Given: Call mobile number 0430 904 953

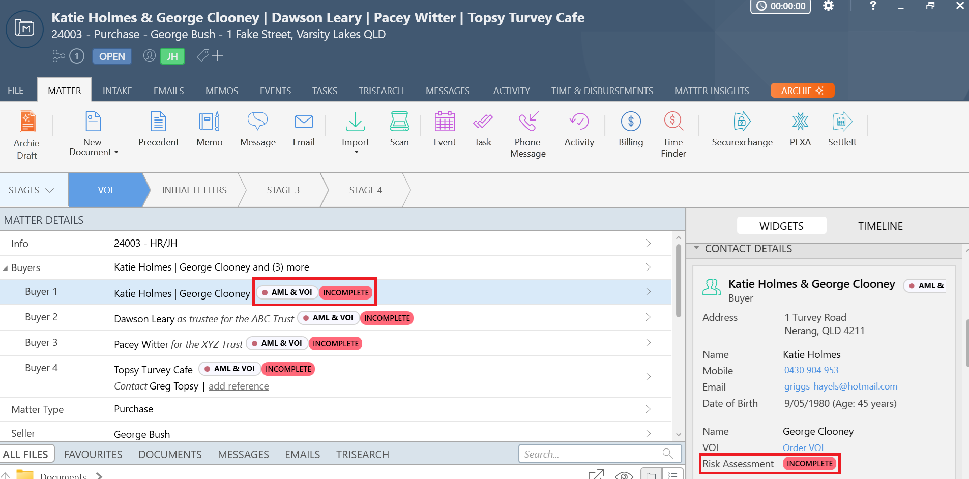Looking at the screenshot, I should (811, 370).
